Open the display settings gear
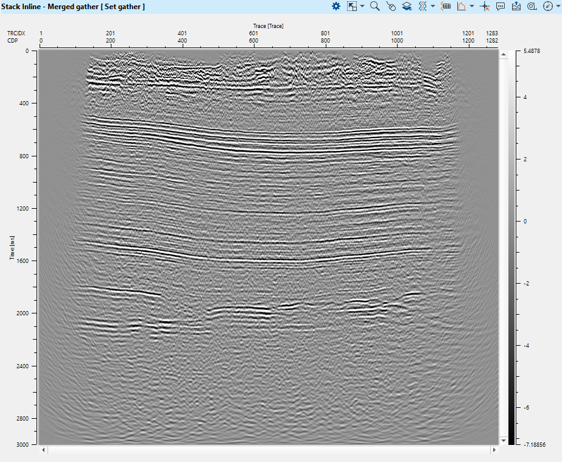The image size is (562, 462). point(336,6)
